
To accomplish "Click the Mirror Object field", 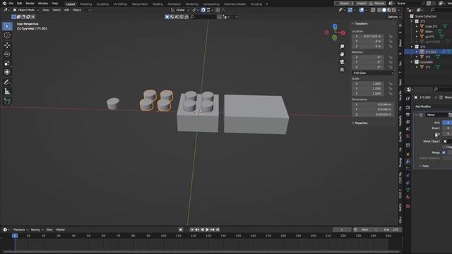I will [x=447, y=141].
